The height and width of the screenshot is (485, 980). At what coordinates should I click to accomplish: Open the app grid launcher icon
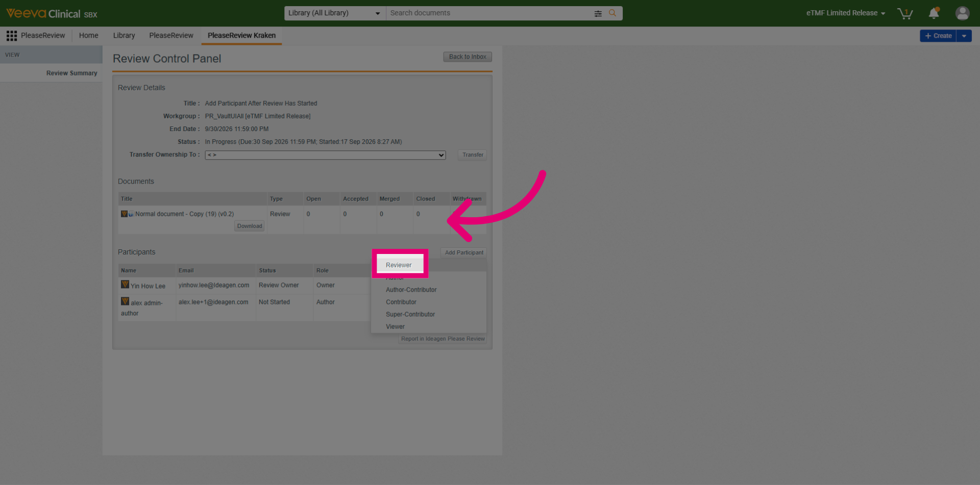[x=12, y=36]
